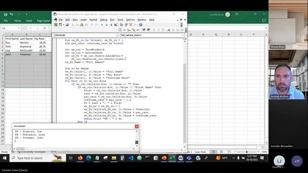Click the Windows Start button
308x173 pixels.
point(5,158)
